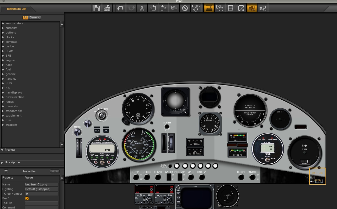This screenshot has height=209, width=337.
Task: Select the trim tree row
Action: [x=30, y=120]
